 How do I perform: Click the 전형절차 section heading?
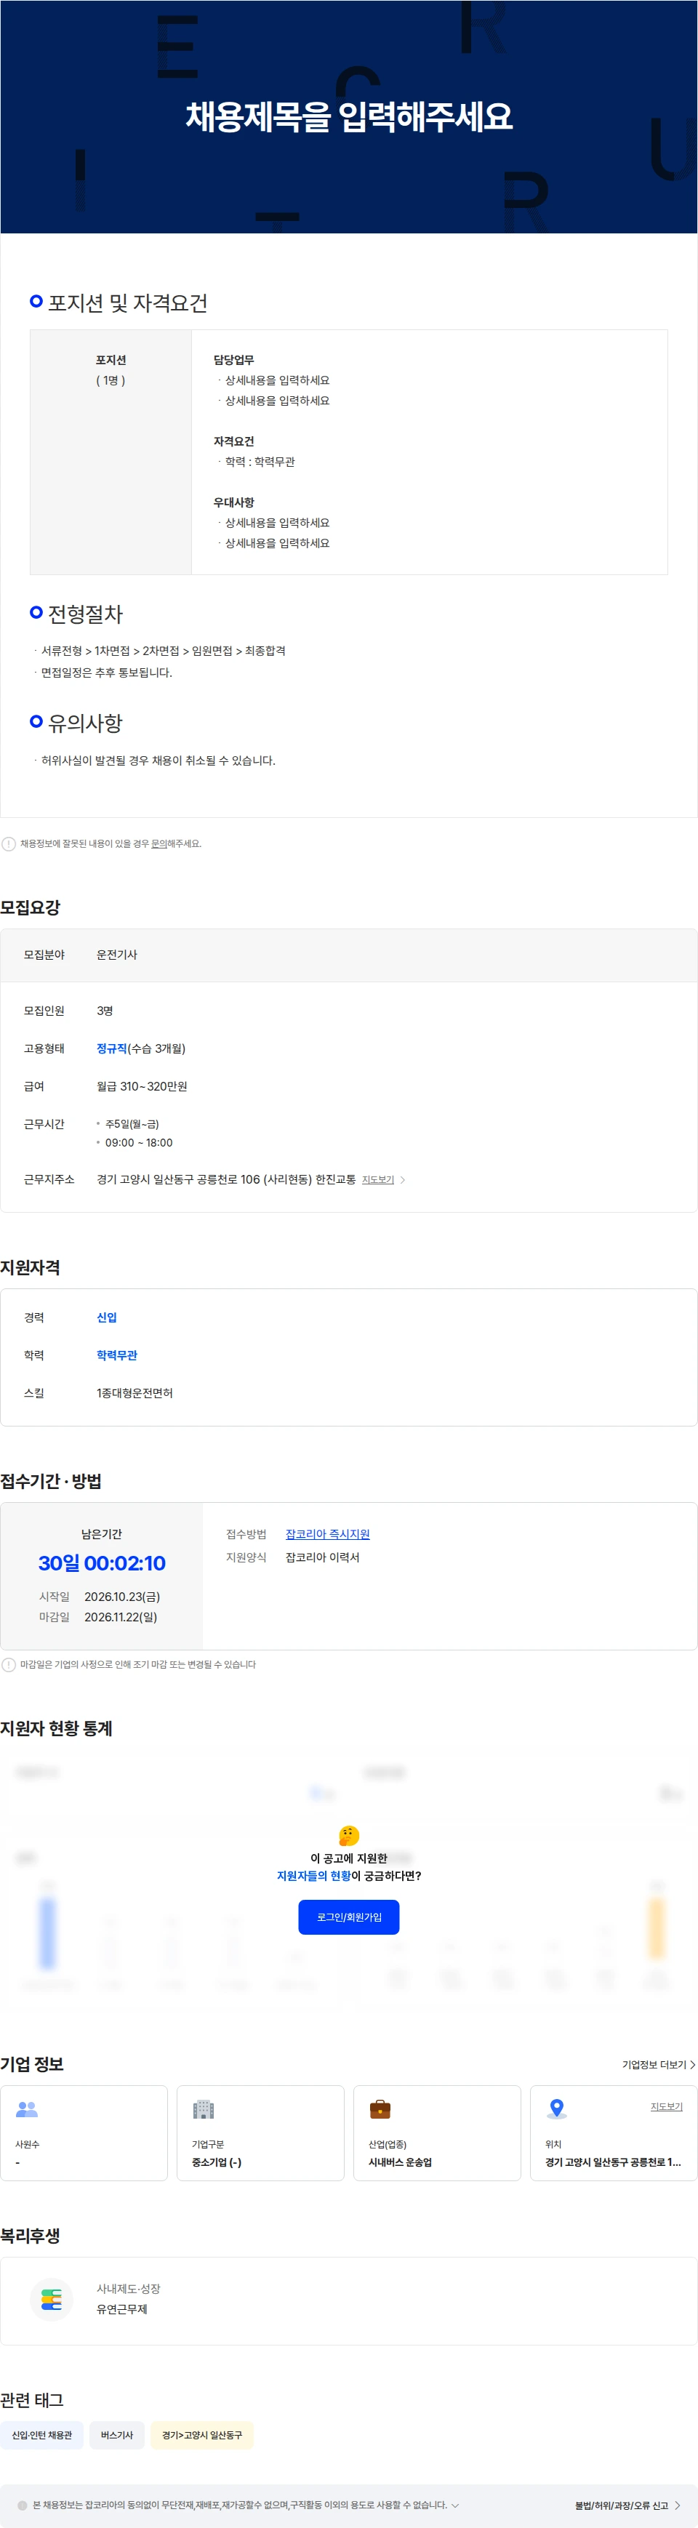coord(85,614)
